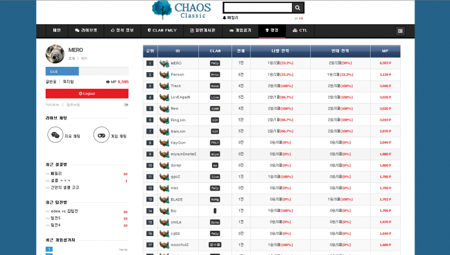Viewport: 450px width, 255px height.
Task: Click the rank number 10 badge
Action: (150, 166)
